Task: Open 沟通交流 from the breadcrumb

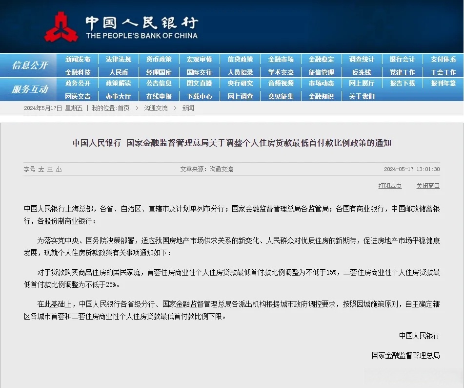Action: pyautogui.click(x=156, y=108)
